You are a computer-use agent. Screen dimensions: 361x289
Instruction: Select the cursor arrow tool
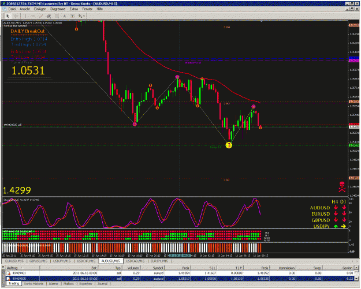click(x=8, y=16)
